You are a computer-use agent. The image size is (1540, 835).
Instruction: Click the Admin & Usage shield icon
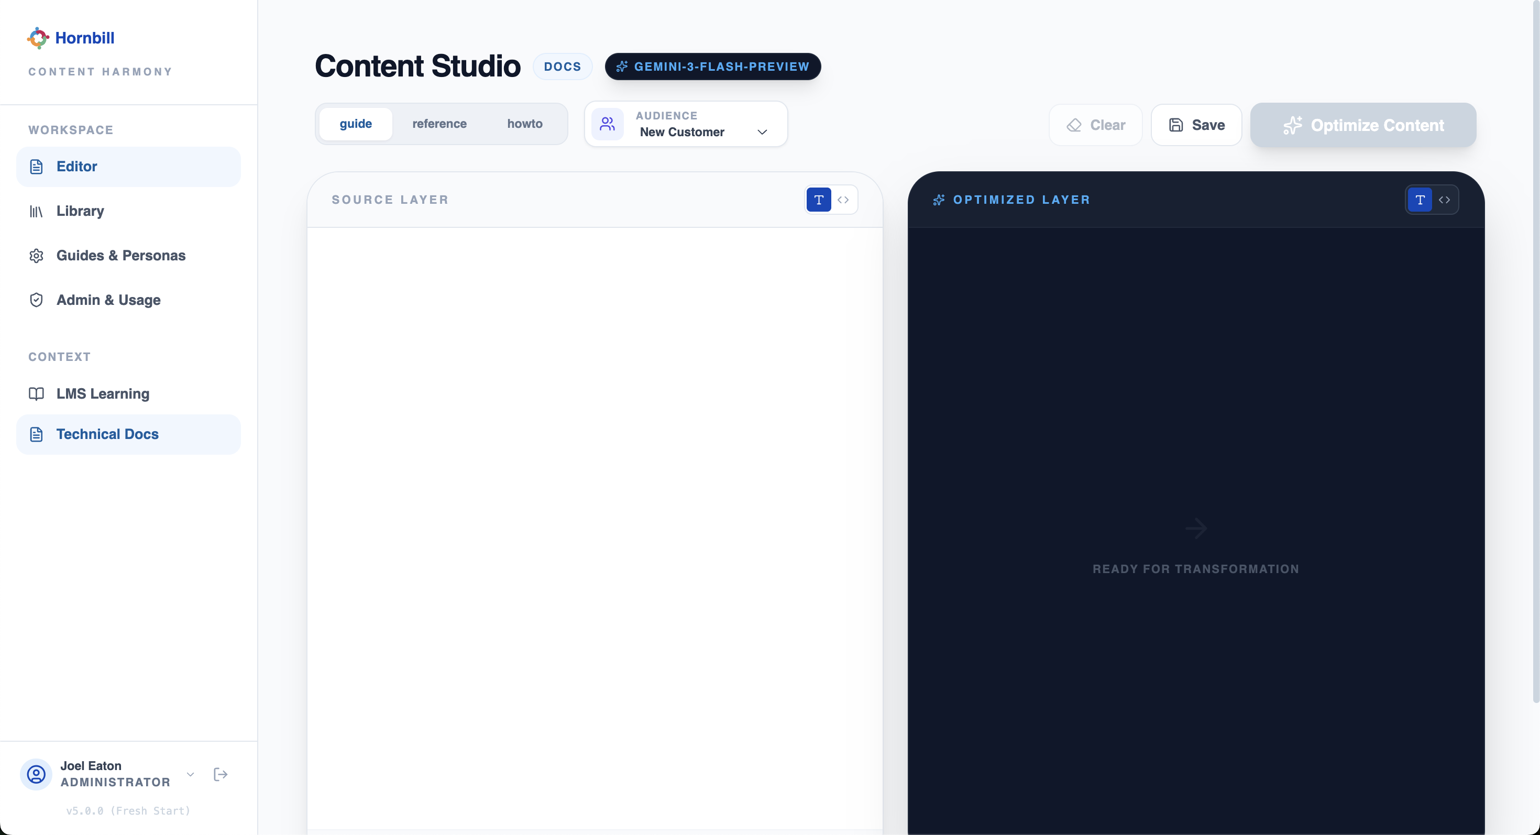point(37,300)
